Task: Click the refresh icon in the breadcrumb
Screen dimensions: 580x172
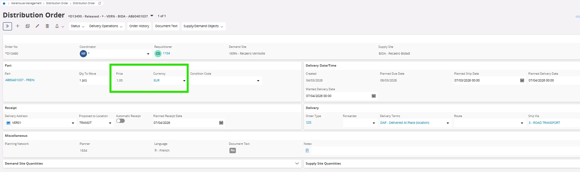Action: point(100,3)
